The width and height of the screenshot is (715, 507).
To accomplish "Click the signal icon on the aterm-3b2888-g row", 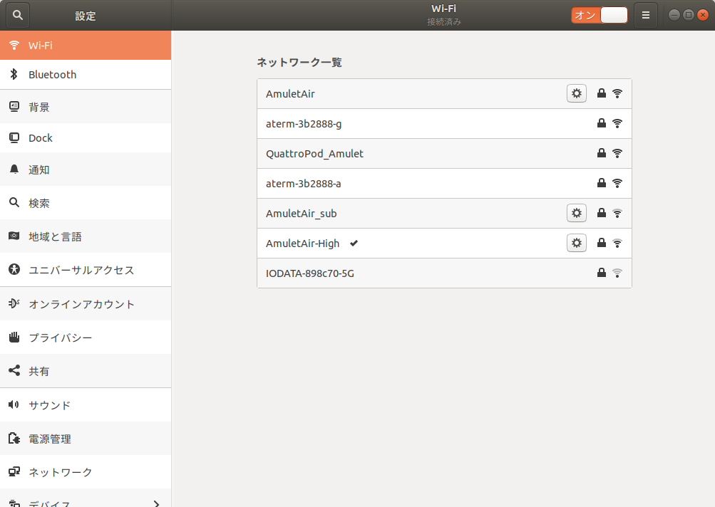I will [617, 123].
